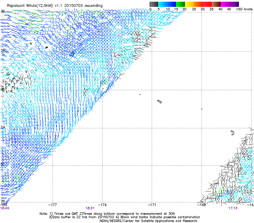Click the latitude label '24' on left axis
254x223 pixels.
(3, 127)
